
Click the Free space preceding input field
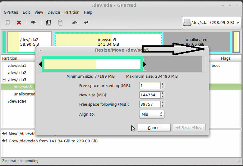click(150, 85)
